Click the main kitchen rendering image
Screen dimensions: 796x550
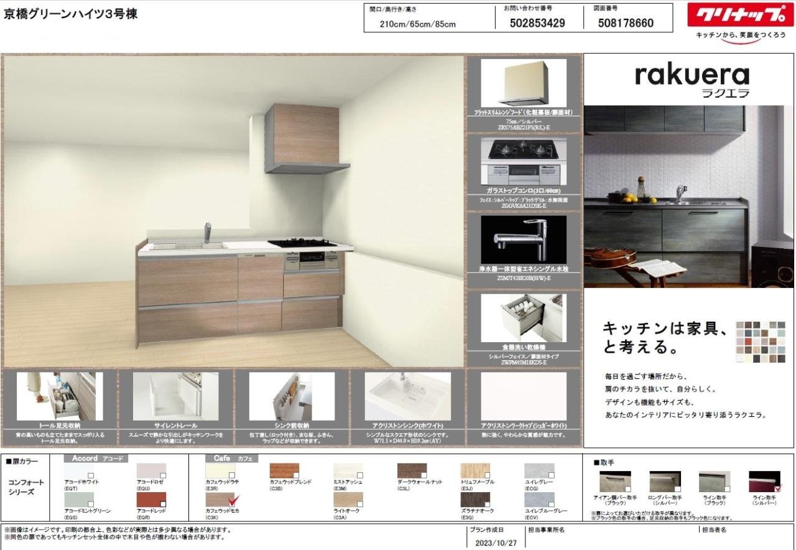click(234, 212)
